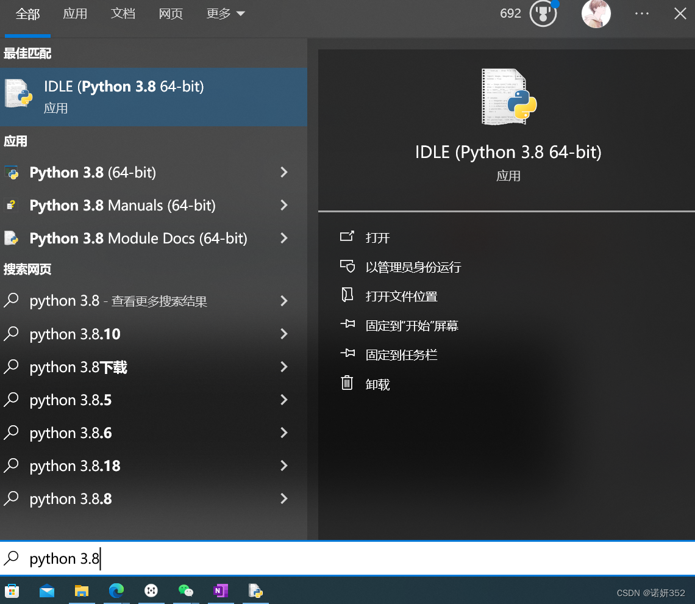Open the Python IDLE taskbar icon

click(255, 591)
